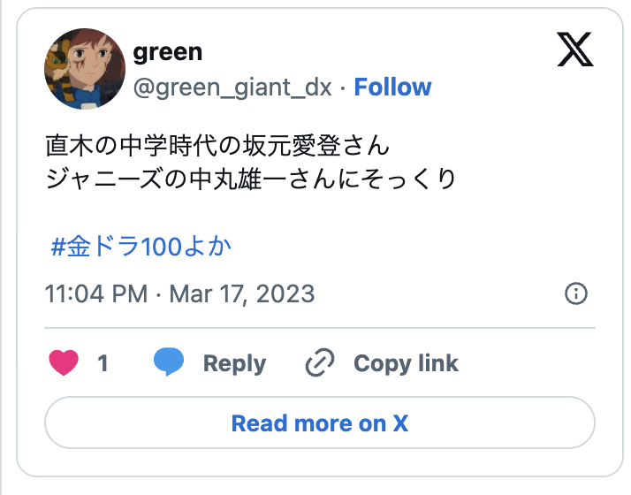Open the #金ドラ100よか hashtag

[141, 247]
